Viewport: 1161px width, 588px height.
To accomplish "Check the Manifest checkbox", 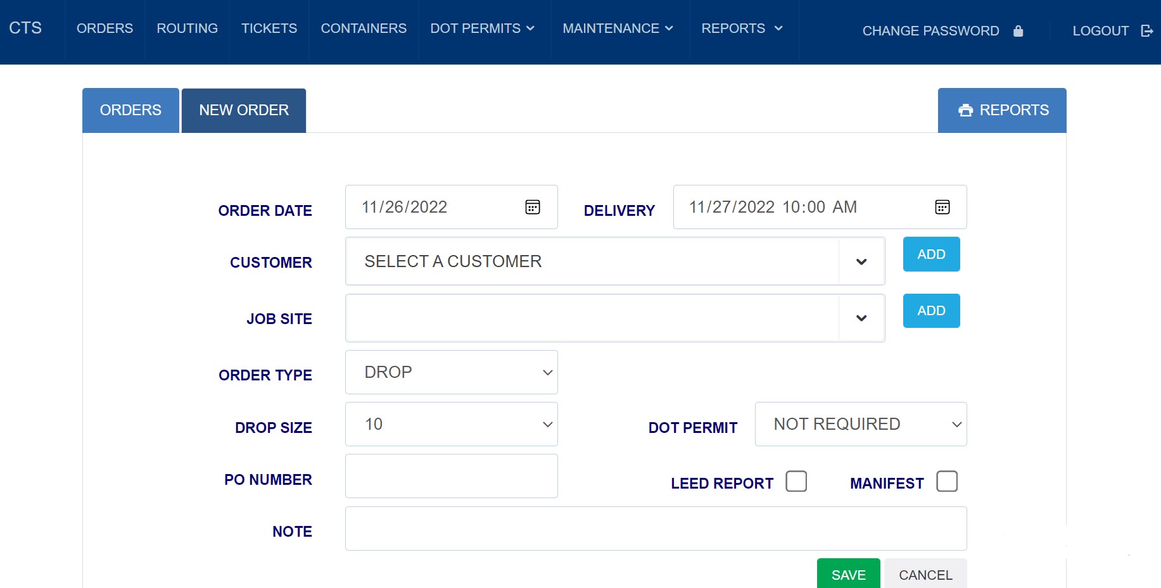I will tap(946, 482).
